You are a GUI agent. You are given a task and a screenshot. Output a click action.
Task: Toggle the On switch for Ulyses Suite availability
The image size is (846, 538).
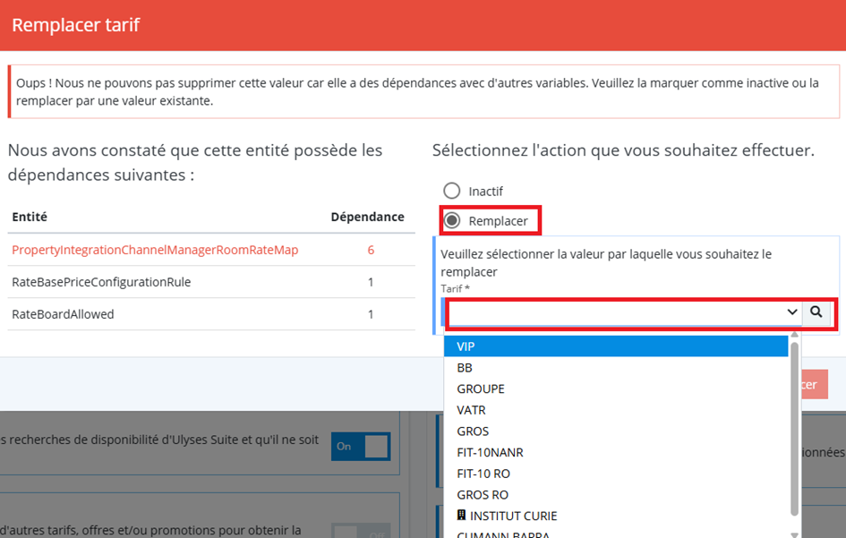pos(361,446)
